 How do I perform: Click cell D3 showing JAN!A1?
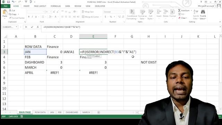(71, 52)
